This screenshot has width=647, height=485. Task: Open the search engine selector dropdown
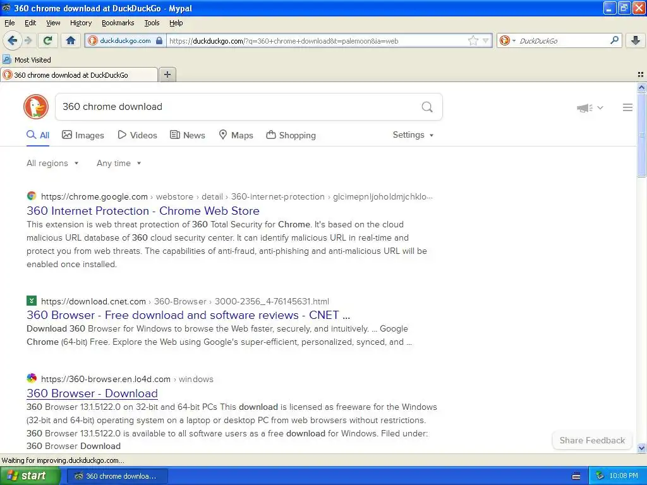pos(507,40)
